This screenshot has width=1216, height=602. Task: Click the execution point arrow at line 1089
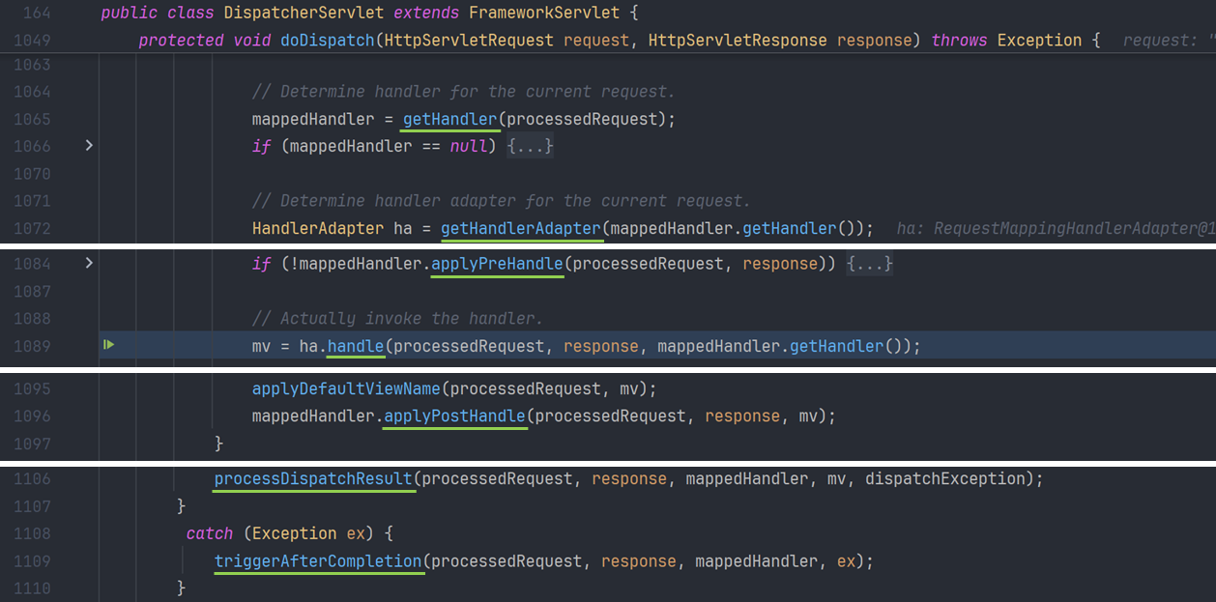(x=109, y=345)
